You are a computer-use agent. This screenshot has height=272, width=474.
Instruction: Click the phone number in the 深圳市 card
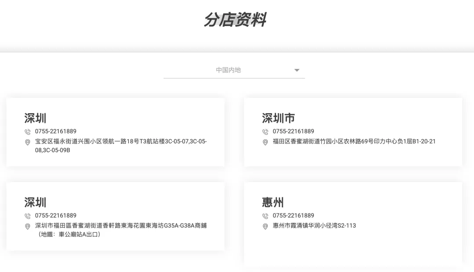[293, 131]
